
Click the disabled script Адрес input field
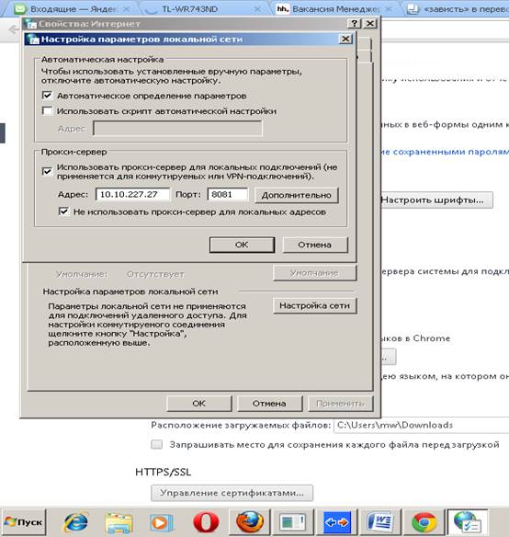[177, 129]
